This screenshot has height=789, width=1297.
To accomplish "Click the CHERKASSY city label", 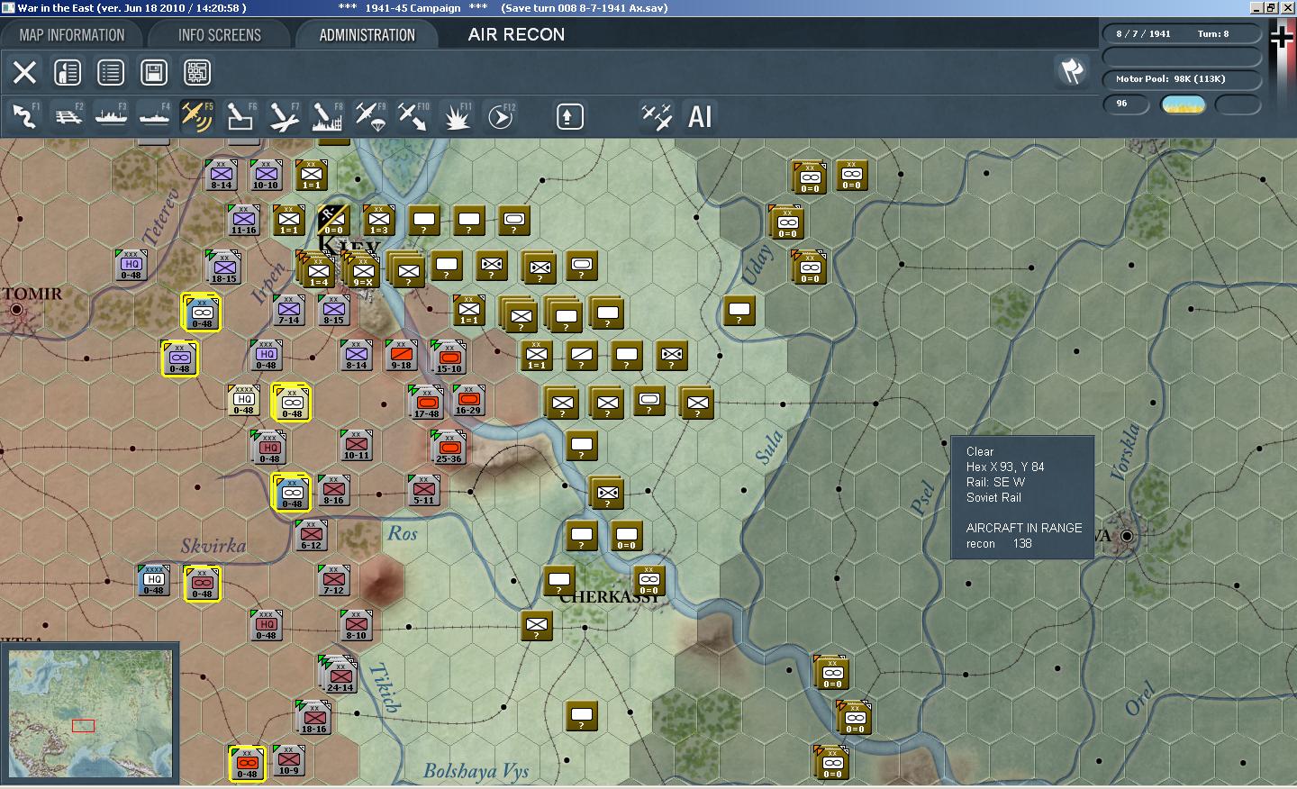I will 610,597.
